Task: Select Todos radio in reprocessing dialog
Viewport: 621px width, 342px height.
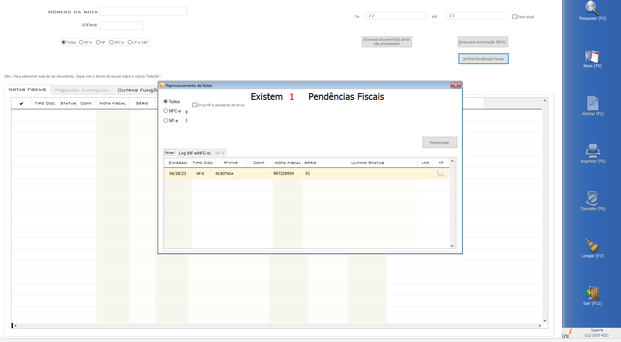Action: pos(166,102)
